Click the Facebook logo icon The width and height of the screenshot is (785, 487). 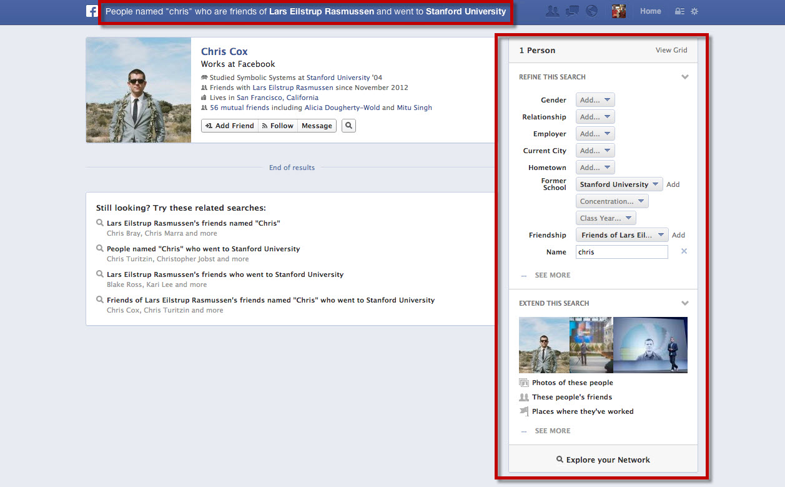tap(92, 11)
